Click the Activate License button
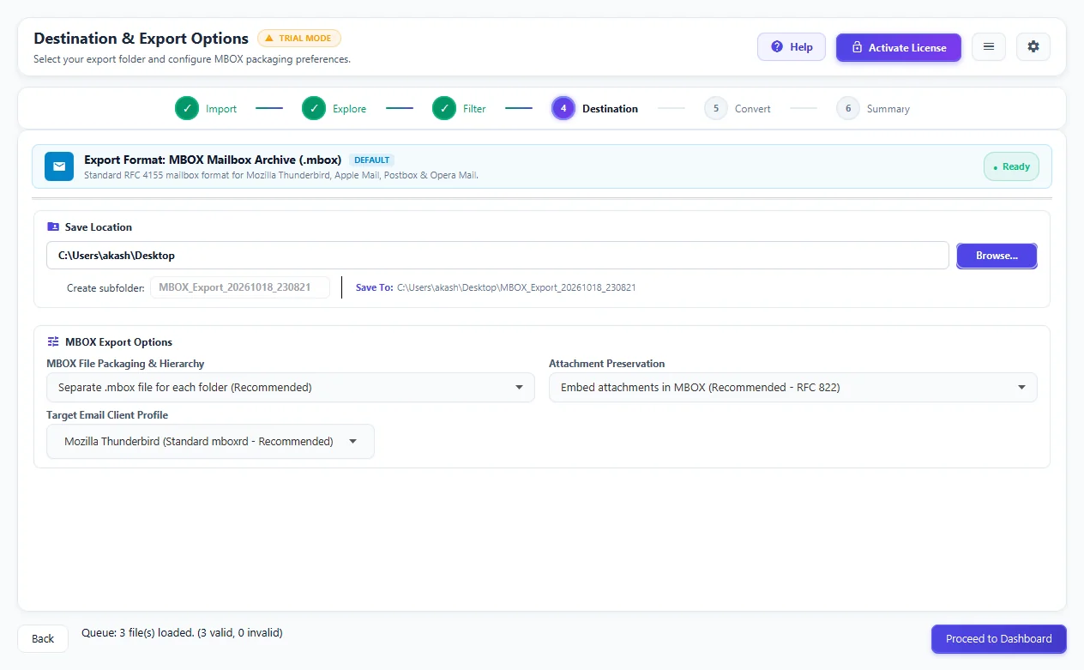This screenshot has width=1084, height=670. coord(899,47)
